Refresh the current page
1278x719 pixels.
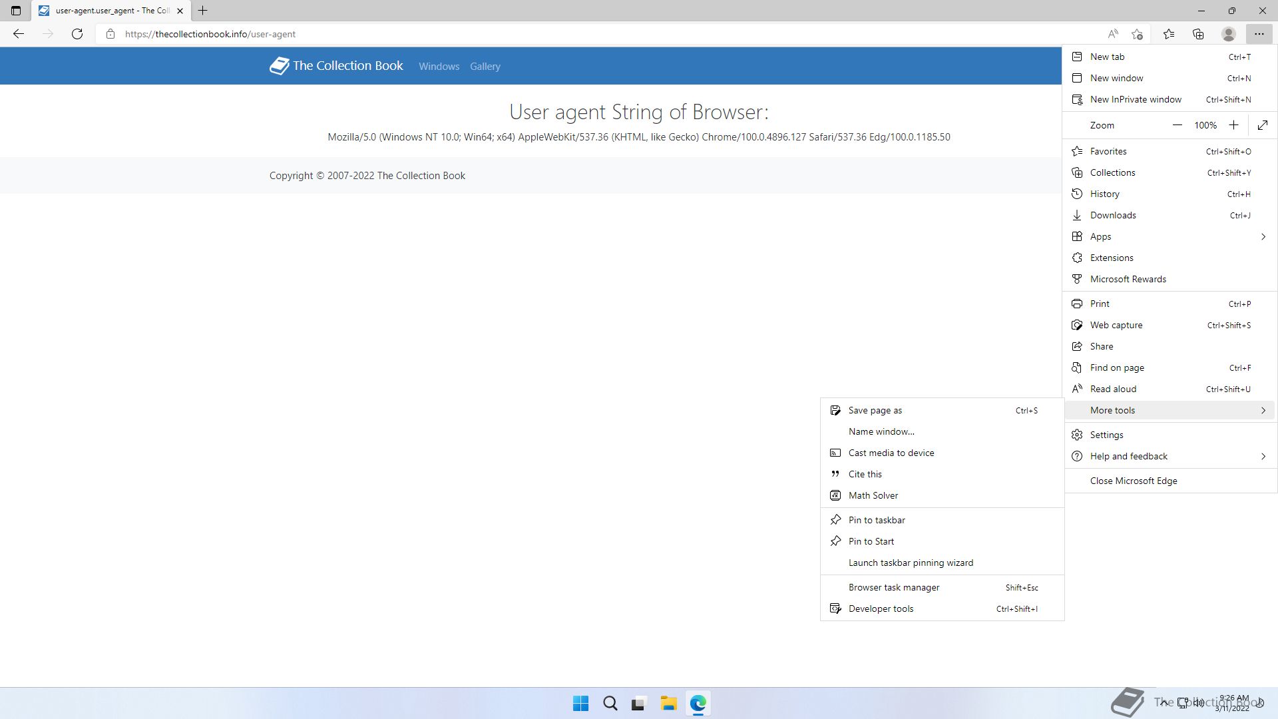click(77, 34)
